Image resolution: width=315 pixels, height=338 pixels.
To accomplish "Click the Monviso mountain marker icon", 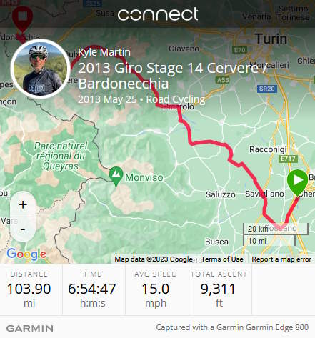I will 116,177.
